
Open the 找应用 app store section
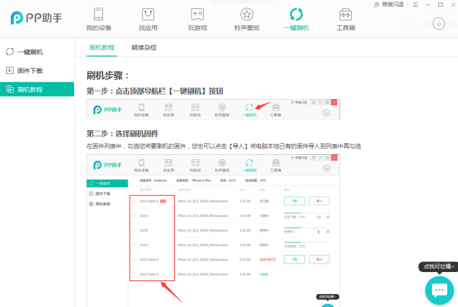(x=148, y=19)
